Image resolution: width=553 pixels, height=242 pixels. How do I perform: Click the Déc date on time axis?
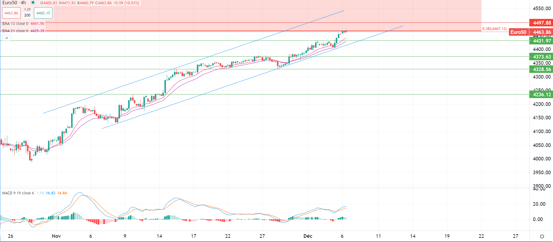click(x=308, y=236)
